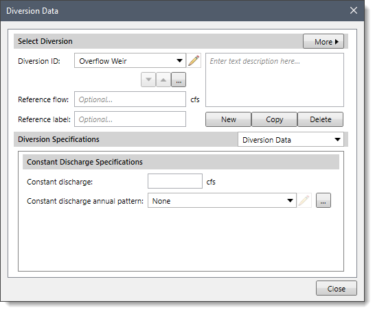
Task: Click the pencil icon beside Diversion ID
Action: (194, 60)
